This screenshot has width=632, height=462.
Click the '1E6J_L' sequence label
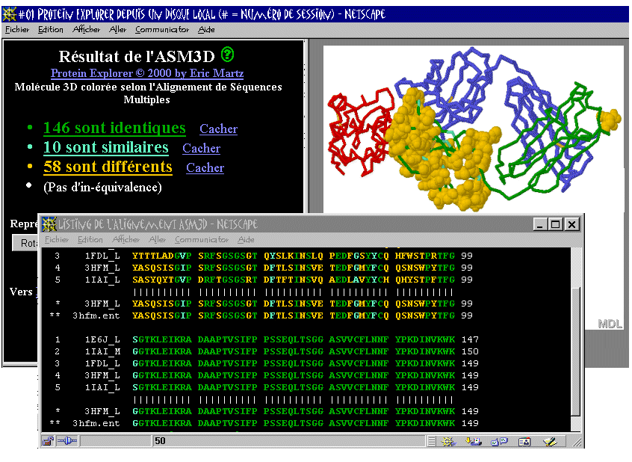[102, 339]
